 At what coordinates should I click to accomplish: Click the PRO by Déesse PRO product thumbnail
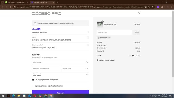(100, 24)
